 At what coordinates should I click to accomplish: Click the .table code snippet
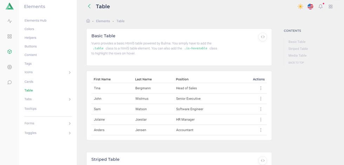tap(98, 48)
